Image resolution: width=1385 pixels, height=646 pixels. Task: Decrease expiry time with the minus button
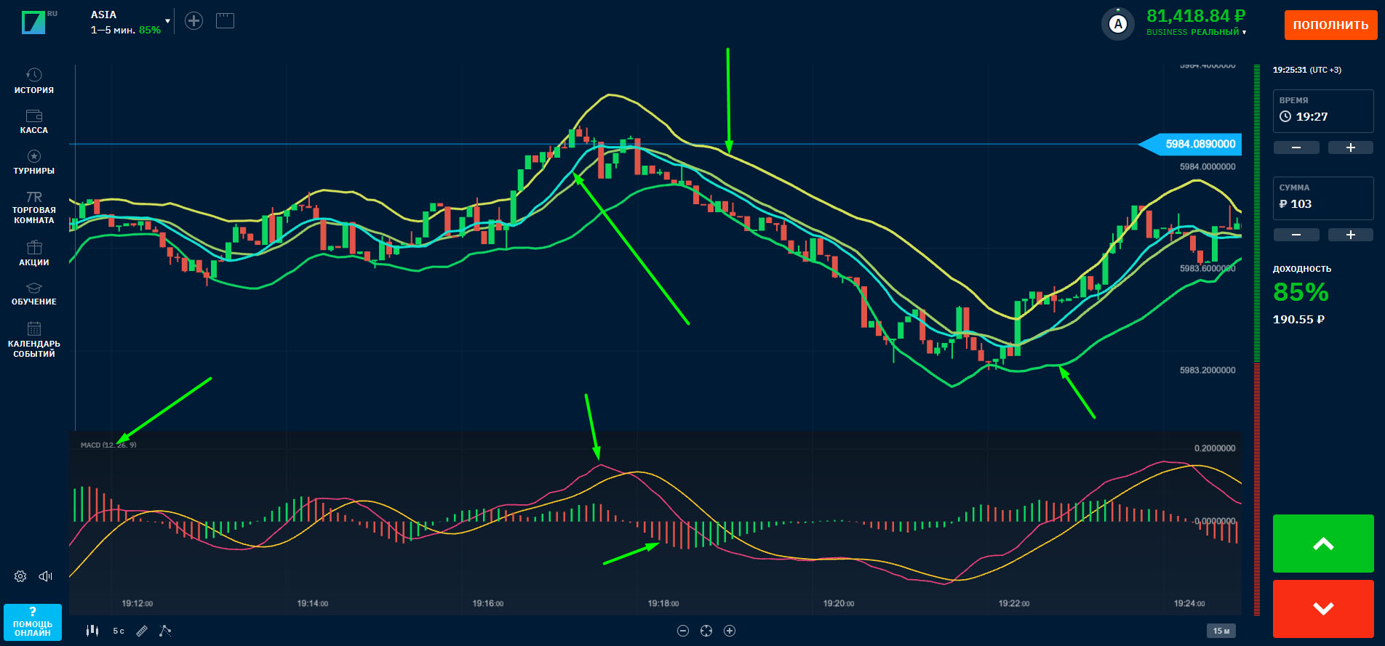[x=1296, y=148]
